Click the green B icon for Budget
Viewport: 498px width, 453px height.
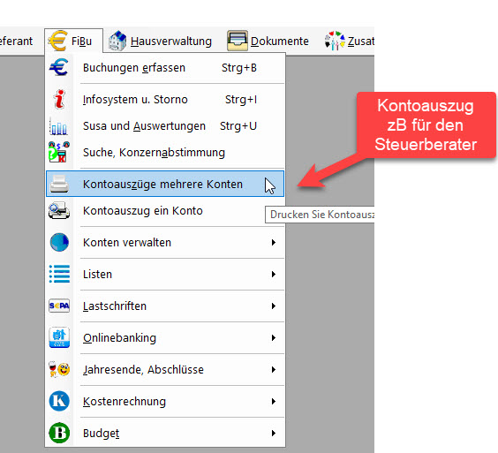59,433
